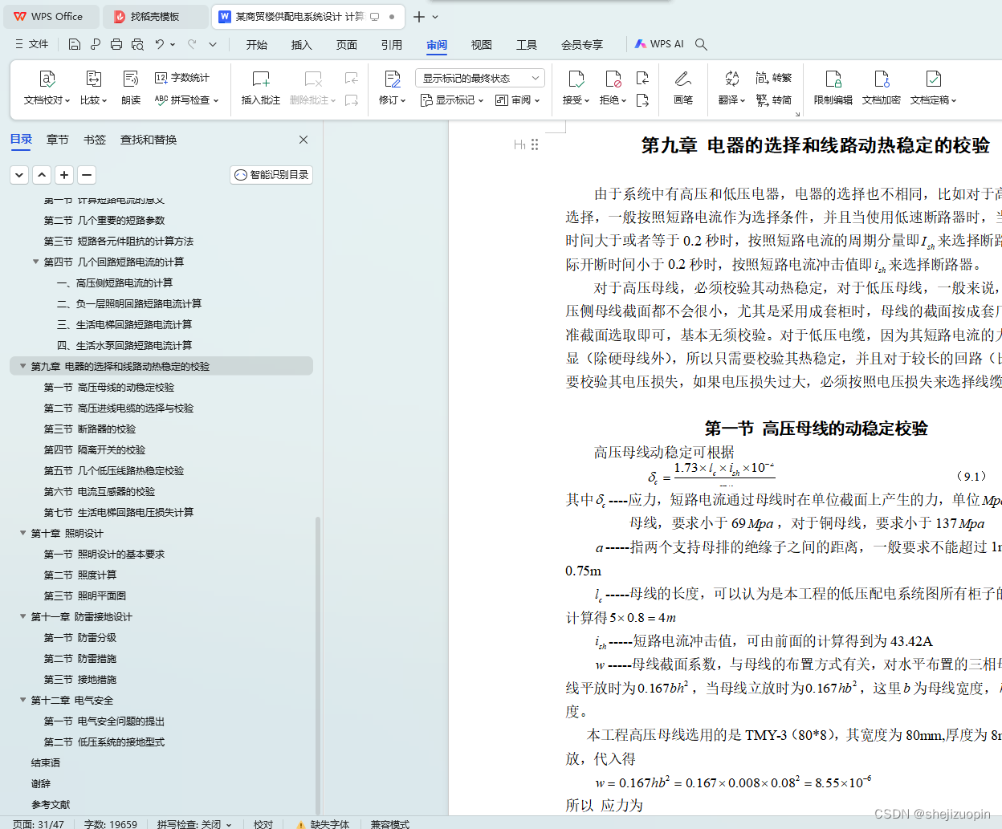The width and height of the screenshot is (1002, 829).
Task: Jump to 第三节 断路器的校验 heading
Action: point(90,429)
